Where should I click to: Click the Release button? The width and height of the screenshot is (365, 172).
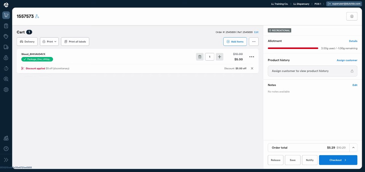pos(275,160)
